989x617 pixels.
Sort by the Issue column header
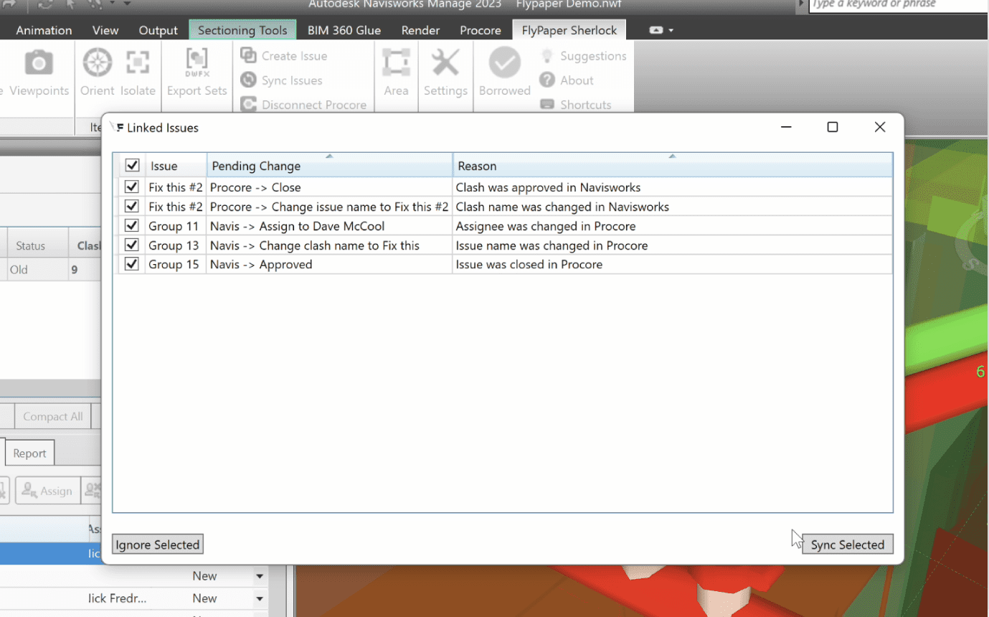click(176, 166)
